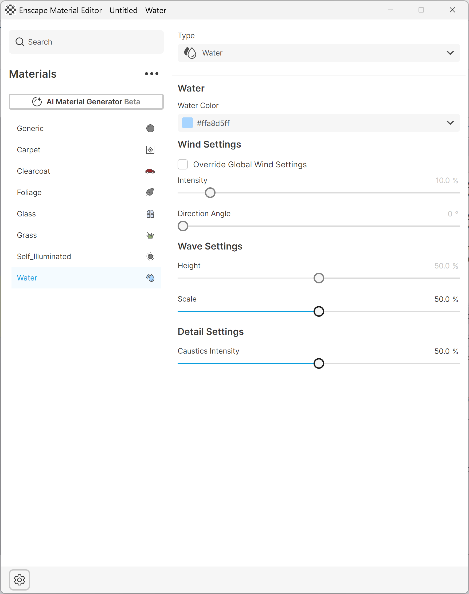Click the Generic material sphere icon
The height and width of the screenshot is (594, 469).
(150, 128)
